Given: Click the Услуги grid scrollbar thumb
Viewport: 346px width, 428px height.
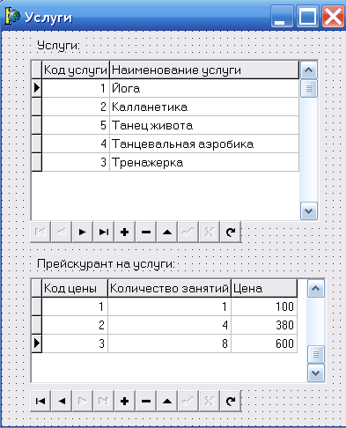Looking at the screenshot, I should click(x=309, y=88).
